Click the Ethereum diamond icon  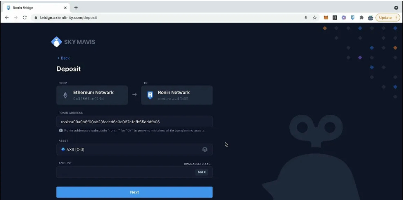[x=65, y=95]
